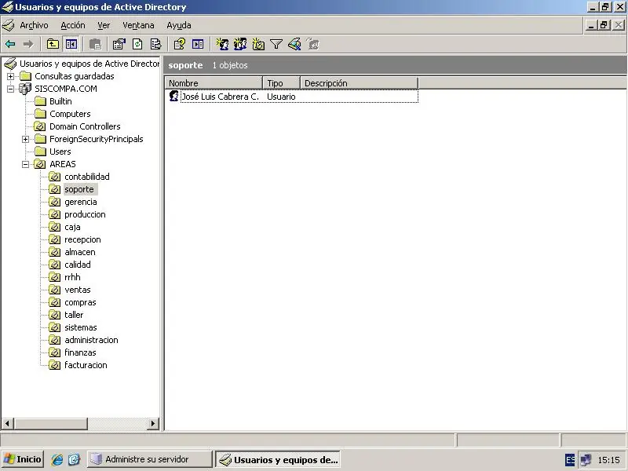Image resolution: width=628 pixels, height=471 pixels.
Task: Select the gerencia organizational unit
Action: [x=81, y=202]
